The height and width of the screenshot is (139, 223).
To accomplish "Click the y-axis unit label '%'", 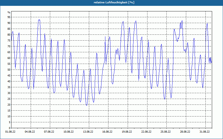I will click(x=9, y=13).
